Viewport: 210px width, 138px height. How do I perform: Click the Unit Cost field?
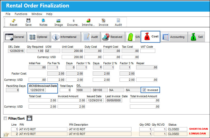click(72, 51)
